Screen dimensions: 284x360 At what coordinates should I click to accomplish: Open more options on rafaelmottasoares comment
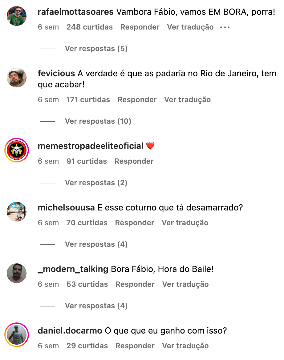coord(225,27)
